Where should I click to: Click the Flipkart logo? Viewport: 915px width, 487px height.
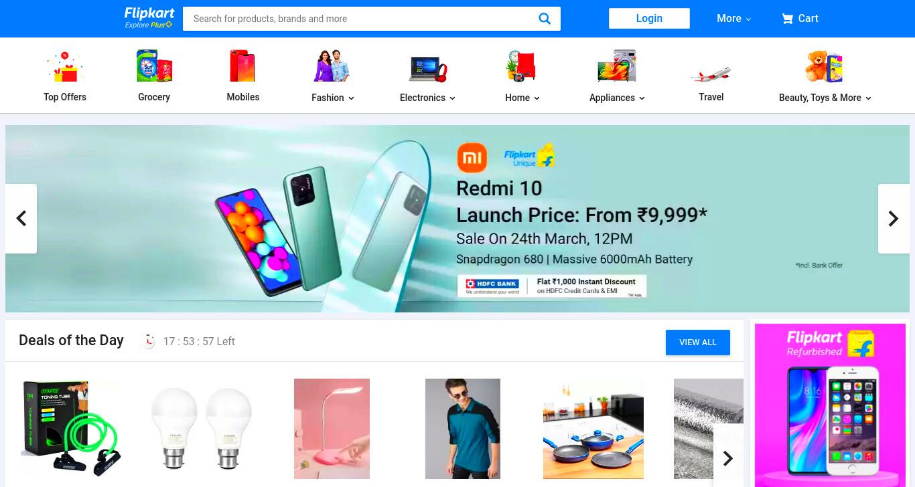pyautogui.click(x=149, y=18)
